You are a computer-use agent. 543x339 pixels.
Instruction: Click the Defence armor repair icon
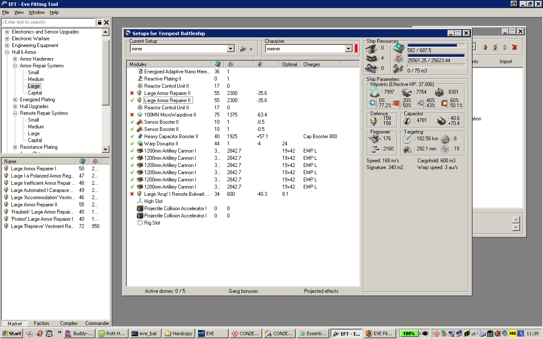(374, 121)
